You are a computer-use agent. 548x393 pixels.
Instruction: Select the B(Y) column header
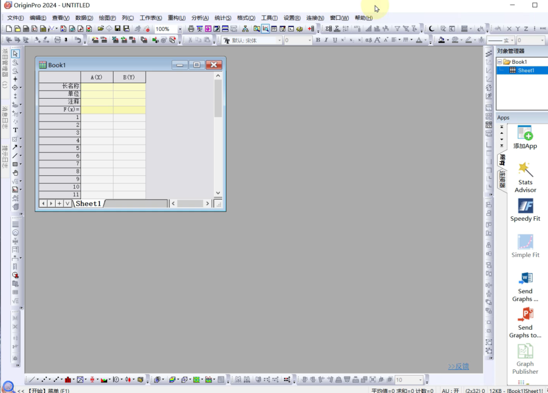(x=129, y=77)
